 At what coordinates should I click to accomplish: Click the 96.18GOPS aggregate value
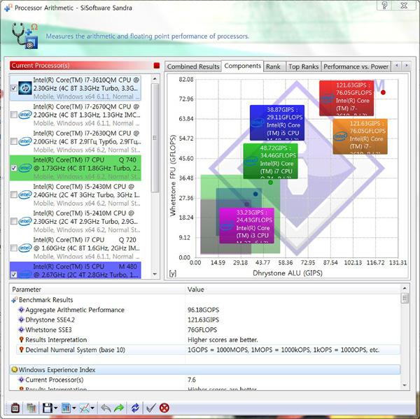(x=203, y=310)
